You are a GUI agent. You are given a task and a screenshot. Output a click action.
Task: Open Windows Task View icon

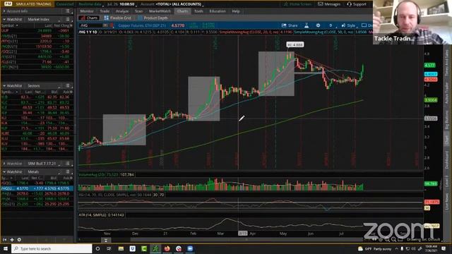109,248
